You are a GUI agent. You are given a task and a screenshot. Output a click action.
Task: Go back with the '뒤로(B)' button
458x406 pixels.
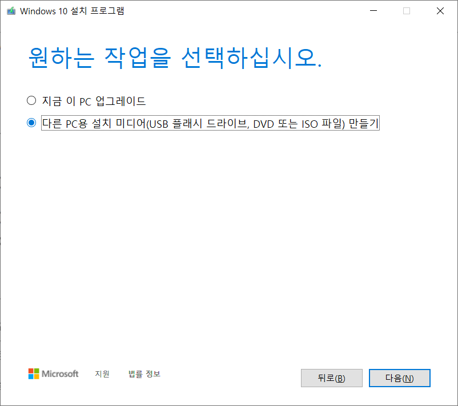click(332, 378)
